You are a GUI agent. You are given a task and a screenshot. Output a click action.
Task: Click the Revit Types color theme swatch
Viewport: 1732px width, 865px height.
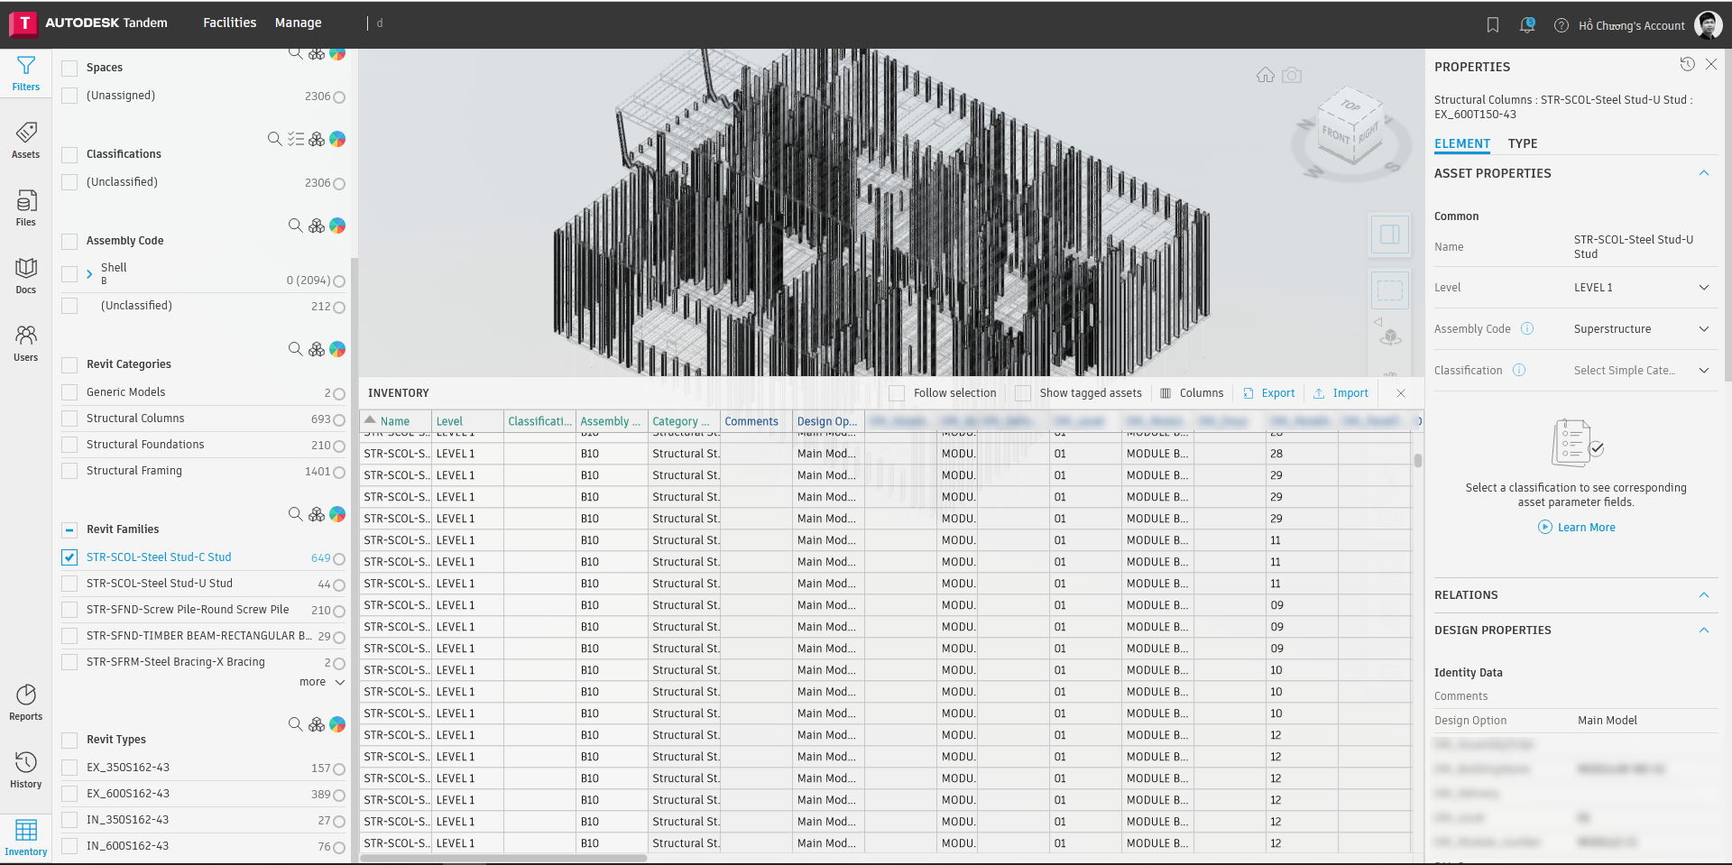[x=337, y=724]
